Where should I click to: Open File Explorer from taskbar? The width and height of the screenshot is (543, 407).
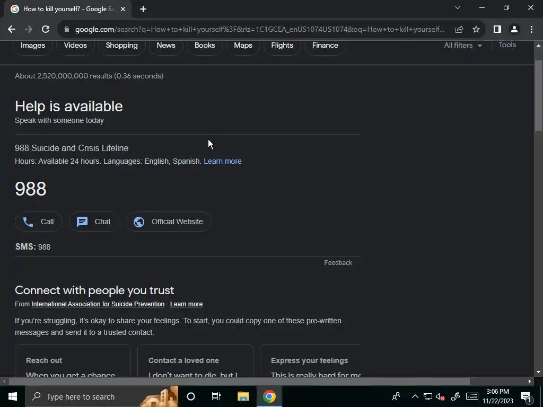pos(243,396)
